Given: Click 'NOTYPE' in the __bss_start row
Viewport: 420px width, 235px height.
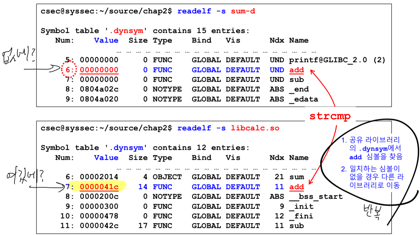Looking at the screenshot, I should (167, 197).
